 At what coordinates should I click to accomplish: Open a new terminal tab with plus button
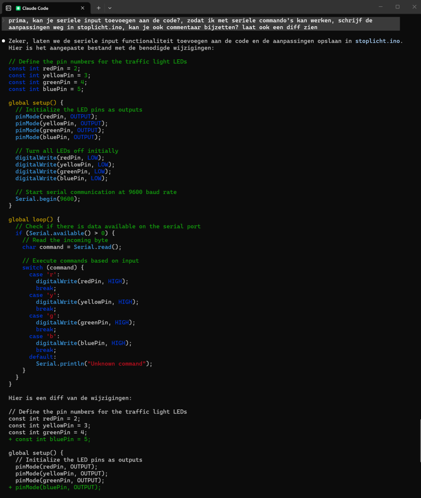(x=99, y=8)
